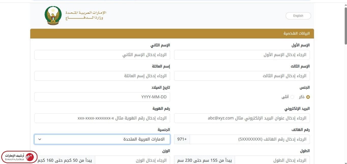347x164 pixels.
Task: Click the third name (الإسم الثالث) input field
Action: [241, 76]
